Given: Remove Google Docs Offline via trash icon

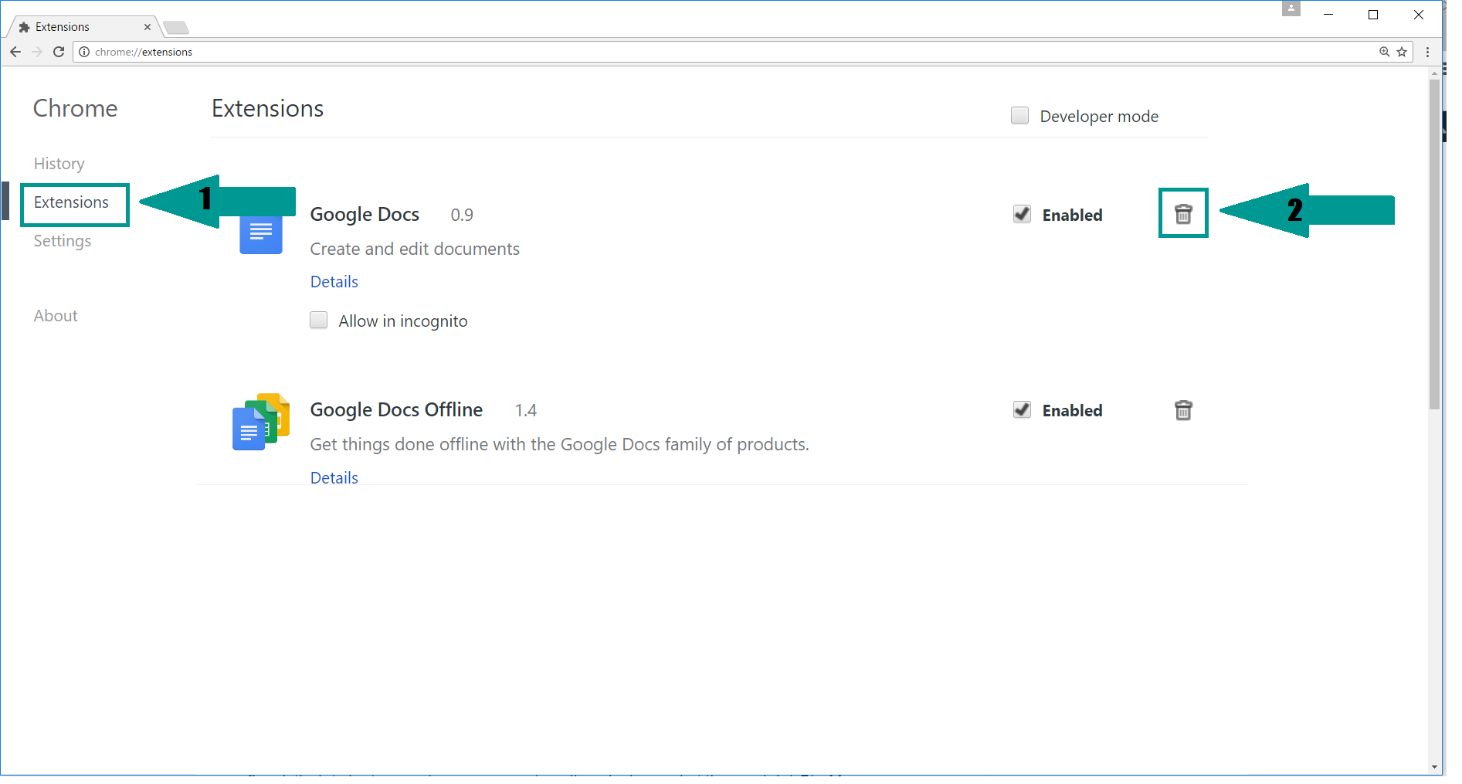Looking at the screenshot, I should [x=1182, y=410].
